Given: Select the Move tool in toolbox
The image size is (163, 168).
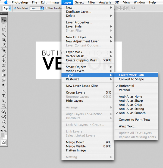Looking at the screenshot, I should (x=4, y=20).
